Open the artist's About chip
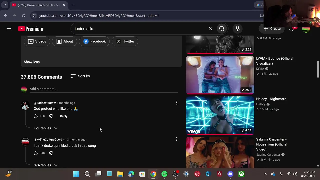Screen dimensions: 320x180 (x=65, y=41)
